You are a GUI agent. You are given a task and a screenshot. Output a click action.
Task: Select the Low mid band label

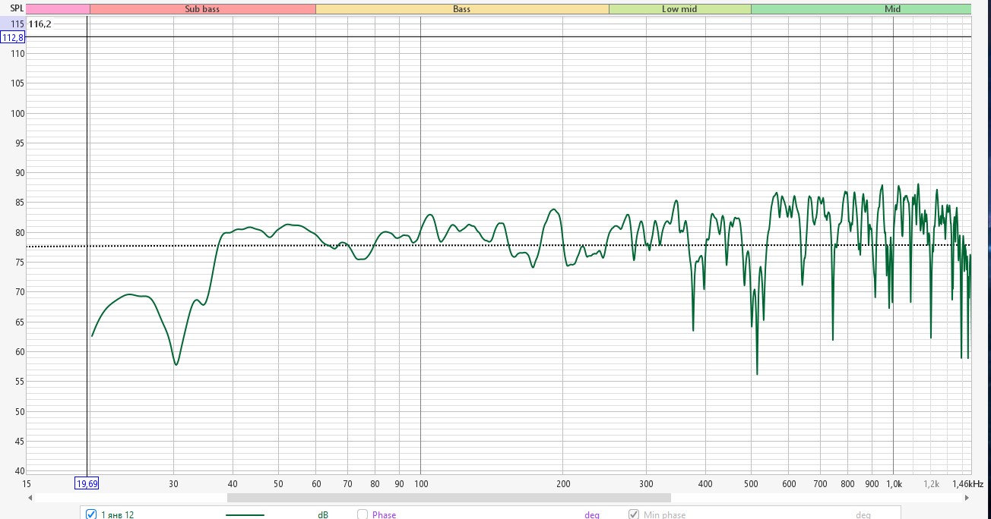[679, 9]
